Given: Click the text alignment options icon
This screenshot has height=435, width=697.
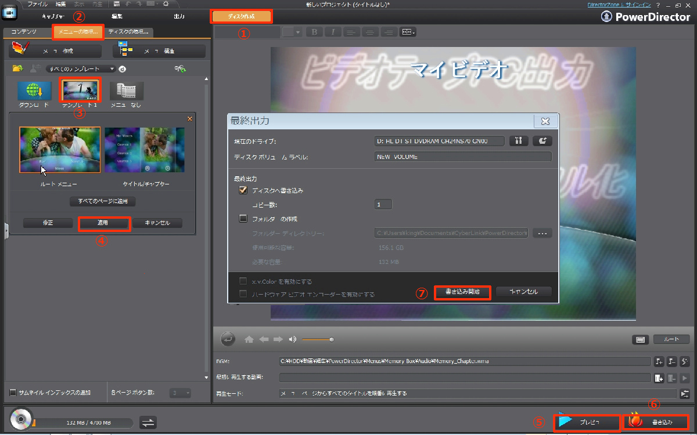Looking at the screenshot, I should pos(407,32).
